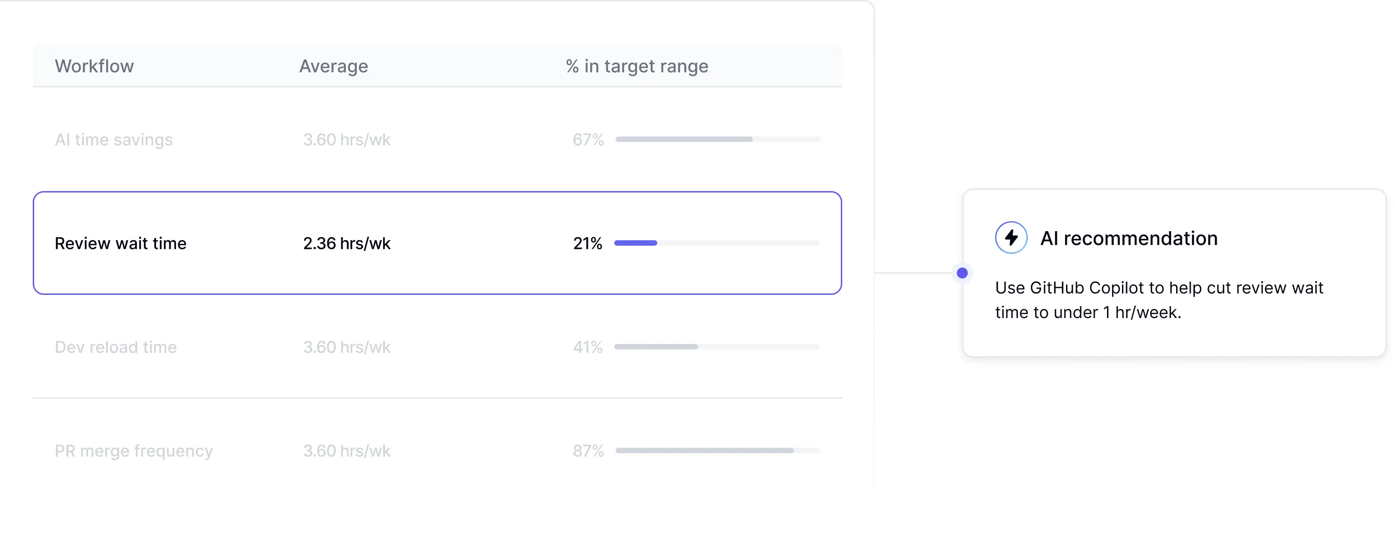This screenshot has width=1395, height=546.
Task: Click the purple connector dot
Action: [x=962, y=273]
